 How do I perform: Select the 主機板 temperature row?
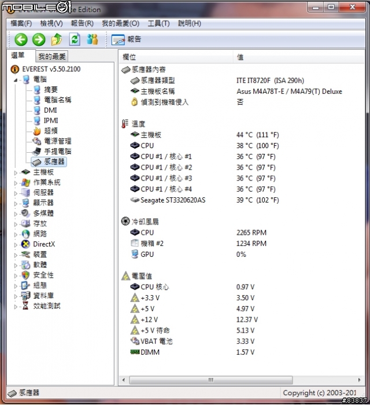point(242,135)
